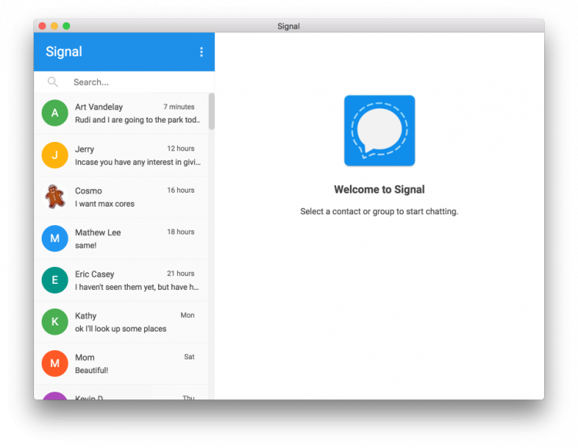This screenshot has height=448, width=578.
Task: Select the Jerry conversation name
Action: click(x=85, y=149)
